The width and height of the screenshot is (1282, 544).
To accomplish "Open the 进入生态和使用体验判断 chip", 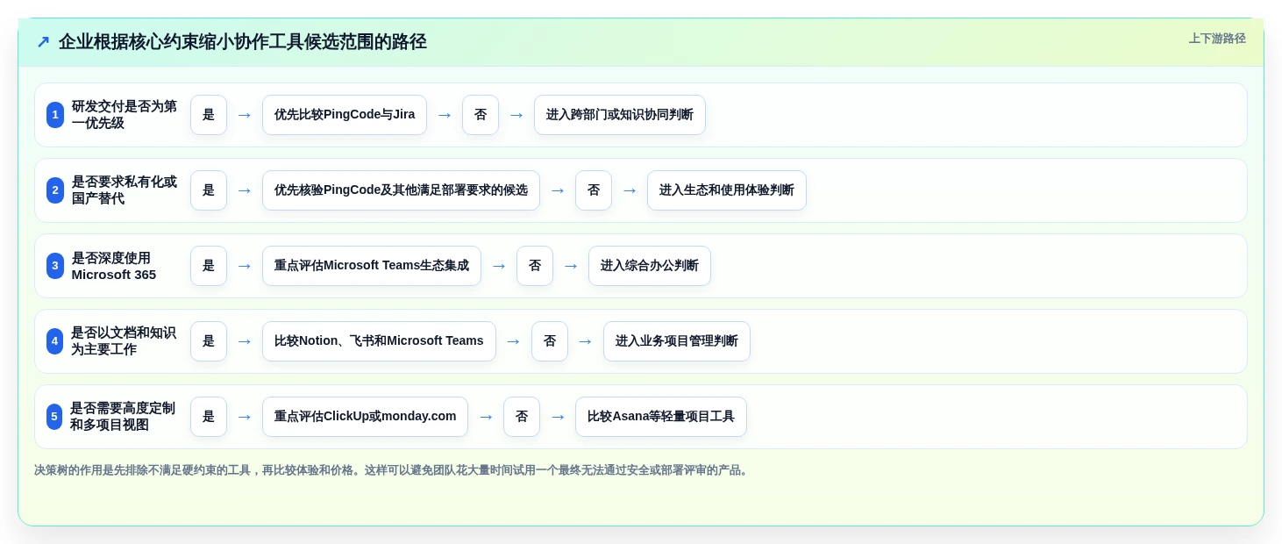I will click(x=727, y=190).
